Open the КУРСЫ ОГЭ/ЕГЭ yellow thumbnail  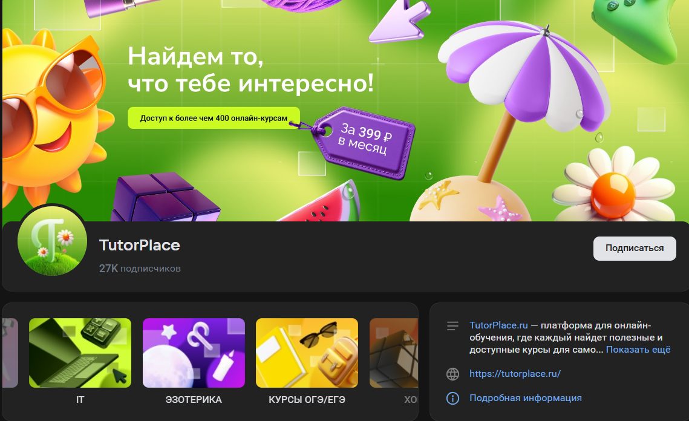click(307, 353)
